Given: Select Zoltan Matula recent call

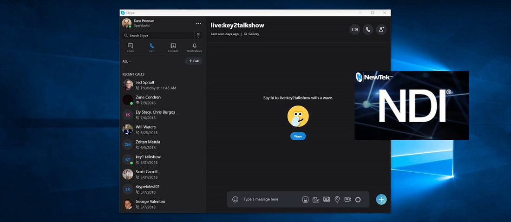Looking at the screenshot, I should pos(162,144).
